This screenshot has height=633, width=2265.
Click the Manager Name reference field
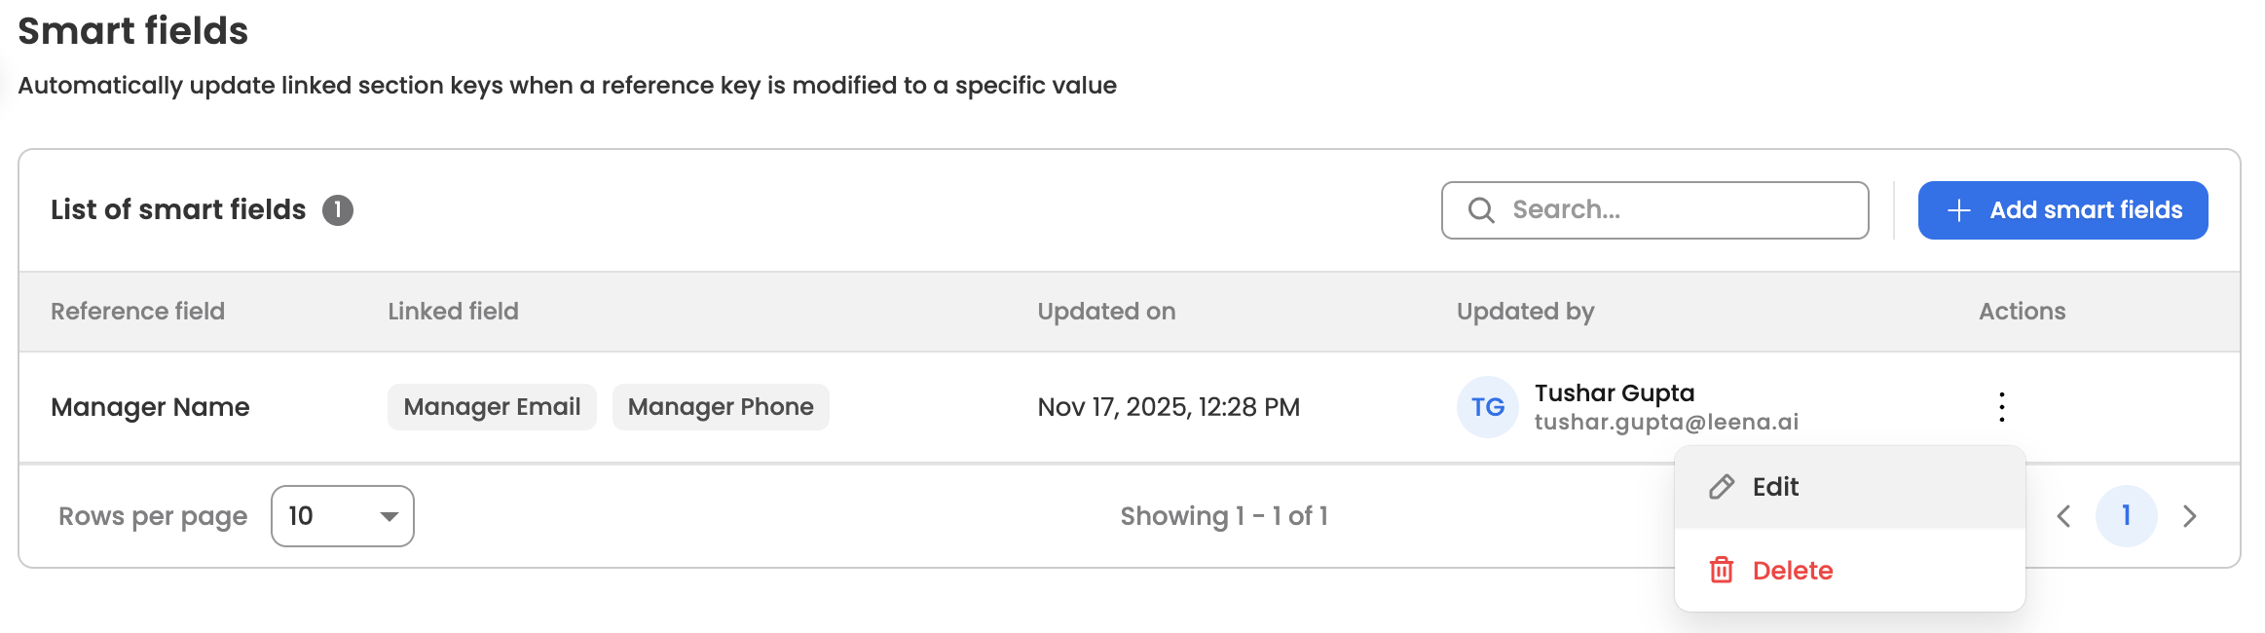150,407
